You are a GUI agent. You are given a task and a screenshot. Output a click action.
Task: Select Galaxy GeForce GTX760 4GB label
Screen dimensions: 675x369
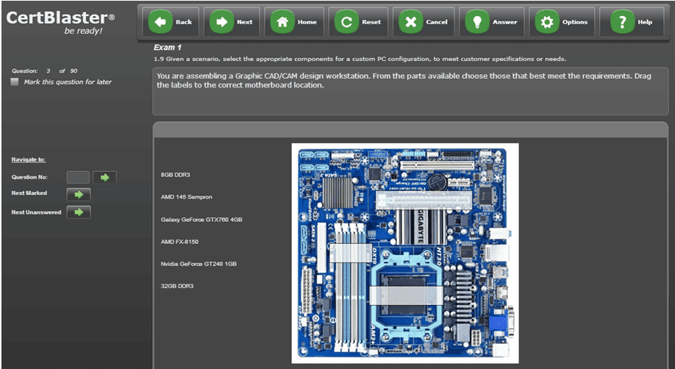(x=201, y=219)
